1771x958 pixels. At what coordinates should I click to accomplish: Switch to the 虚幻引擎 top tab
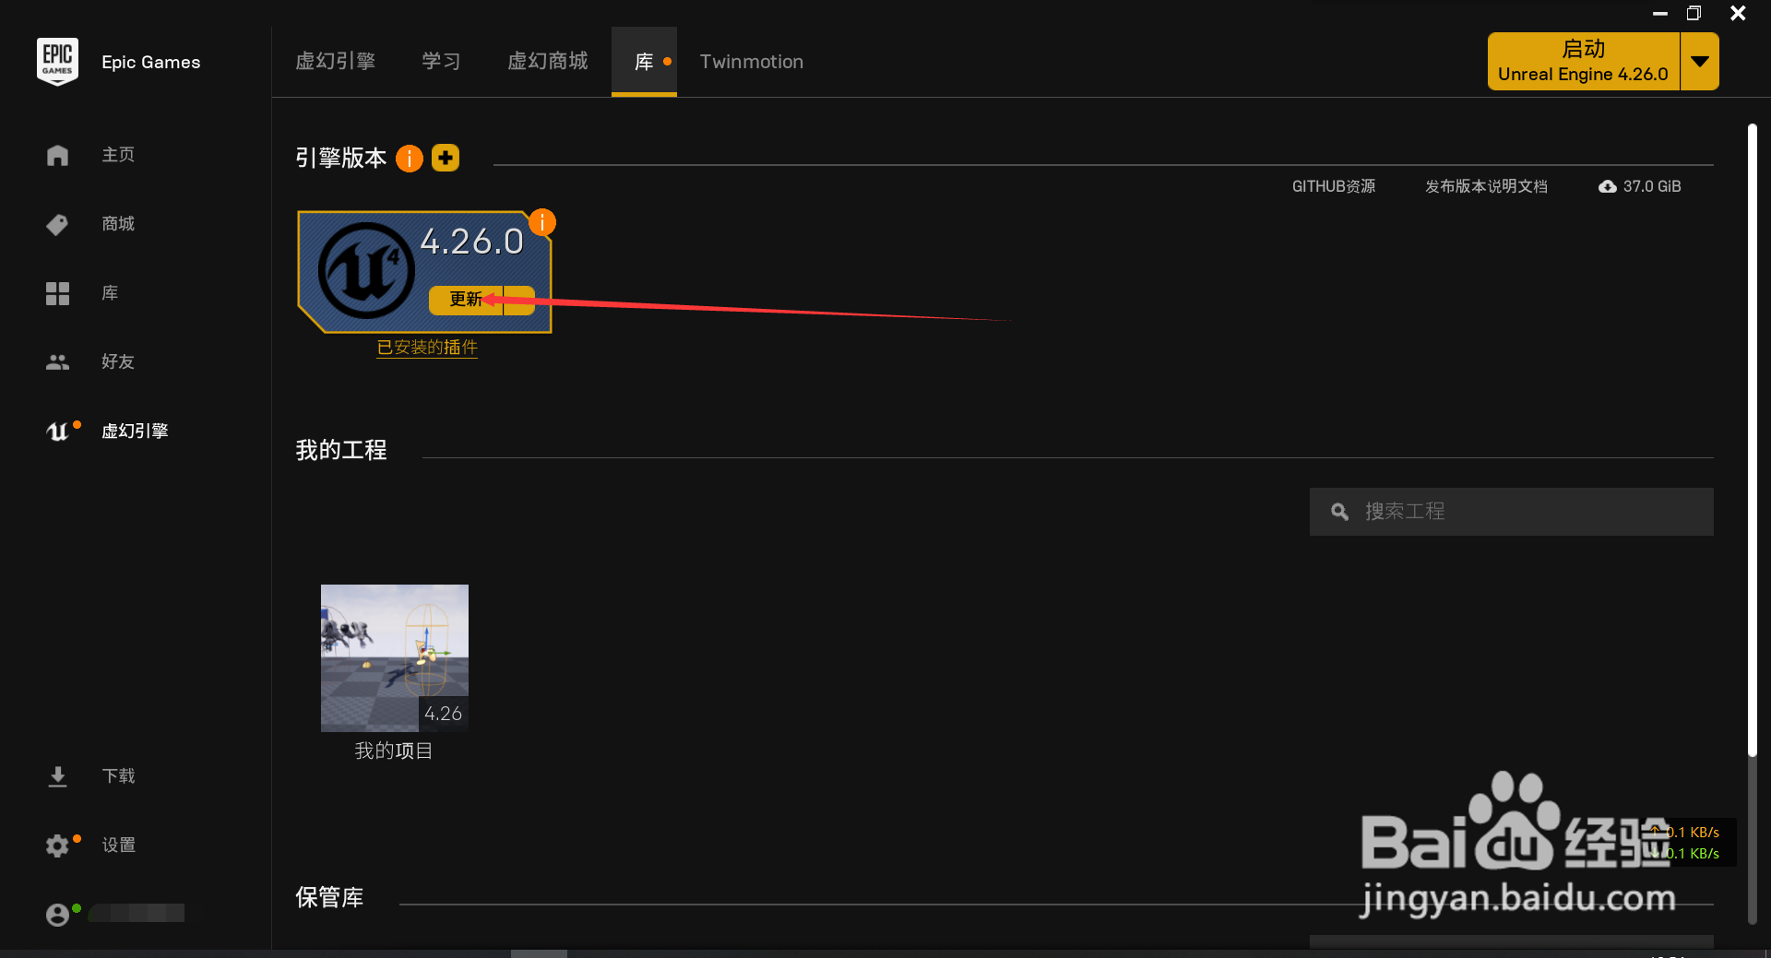pyautogui.click(x=335, y=62)
